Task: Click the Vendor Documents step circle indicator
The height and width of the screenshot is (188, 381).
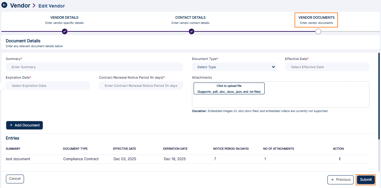Action: tap(318, 31)
